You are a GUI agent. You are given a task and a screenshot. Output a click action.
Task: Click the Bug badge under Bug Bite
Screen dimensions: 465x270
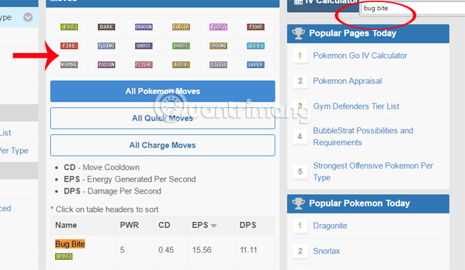coord(64,256)
